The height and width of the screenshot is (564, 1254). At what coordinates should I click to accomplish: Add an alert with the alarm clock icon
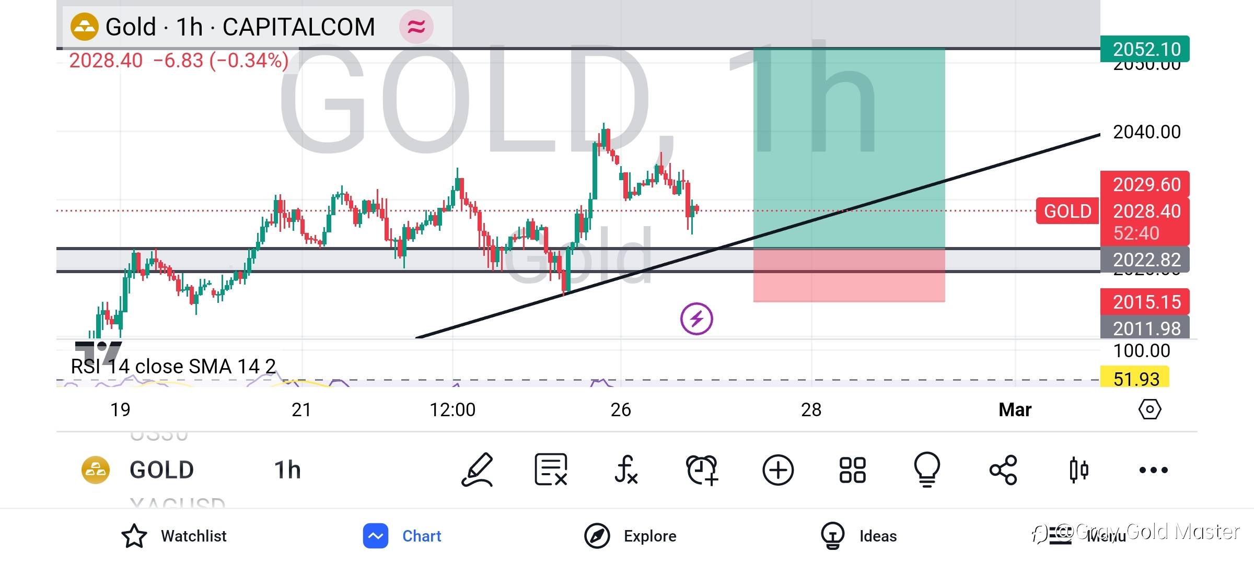tap(702, 469)
